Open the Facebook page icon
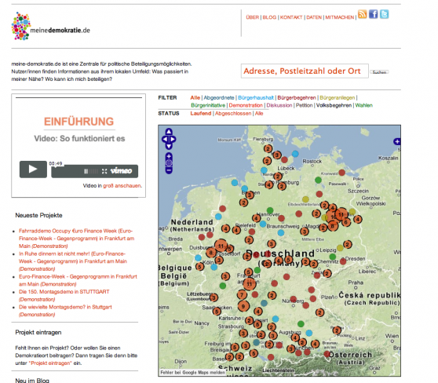This screenshot has height=383, width=438. 373,14
